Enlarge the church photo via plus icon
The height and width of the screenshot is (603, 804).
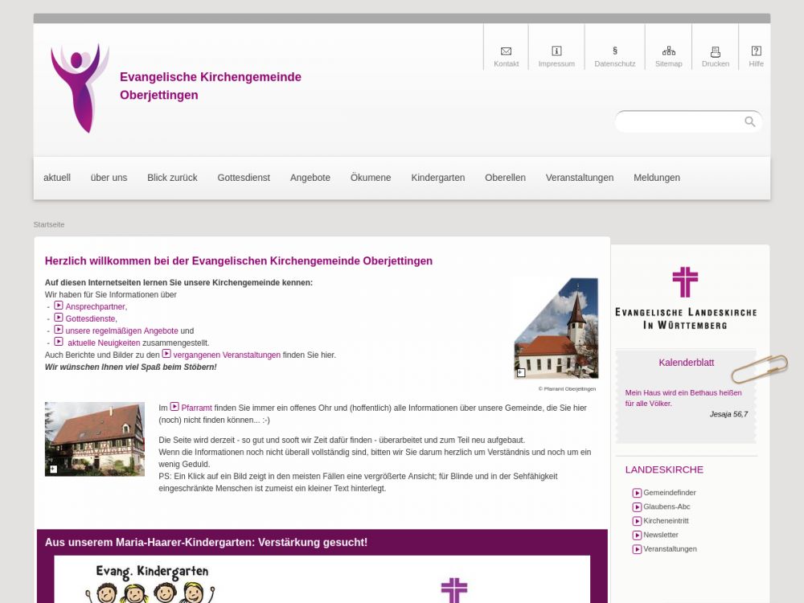(x=521, y=372)
